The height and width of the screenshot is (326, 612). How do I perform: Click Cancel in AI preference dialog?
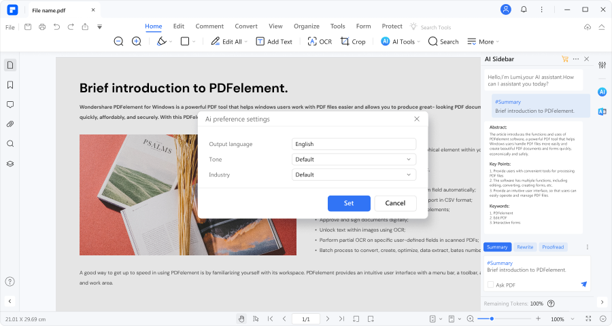click(395, 203)
